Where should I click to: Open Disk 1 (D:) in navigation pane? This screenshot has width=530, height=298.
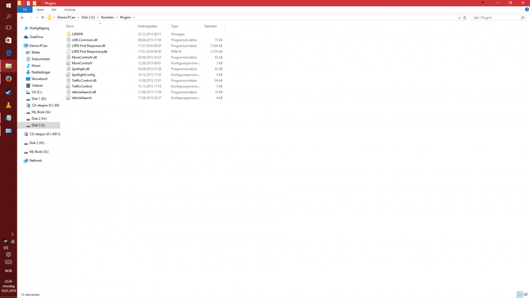tap(39, 98)
